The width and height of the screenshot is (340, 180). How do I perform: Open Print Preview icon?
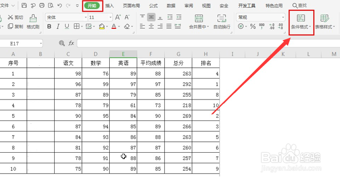click(x=51, y=5)
